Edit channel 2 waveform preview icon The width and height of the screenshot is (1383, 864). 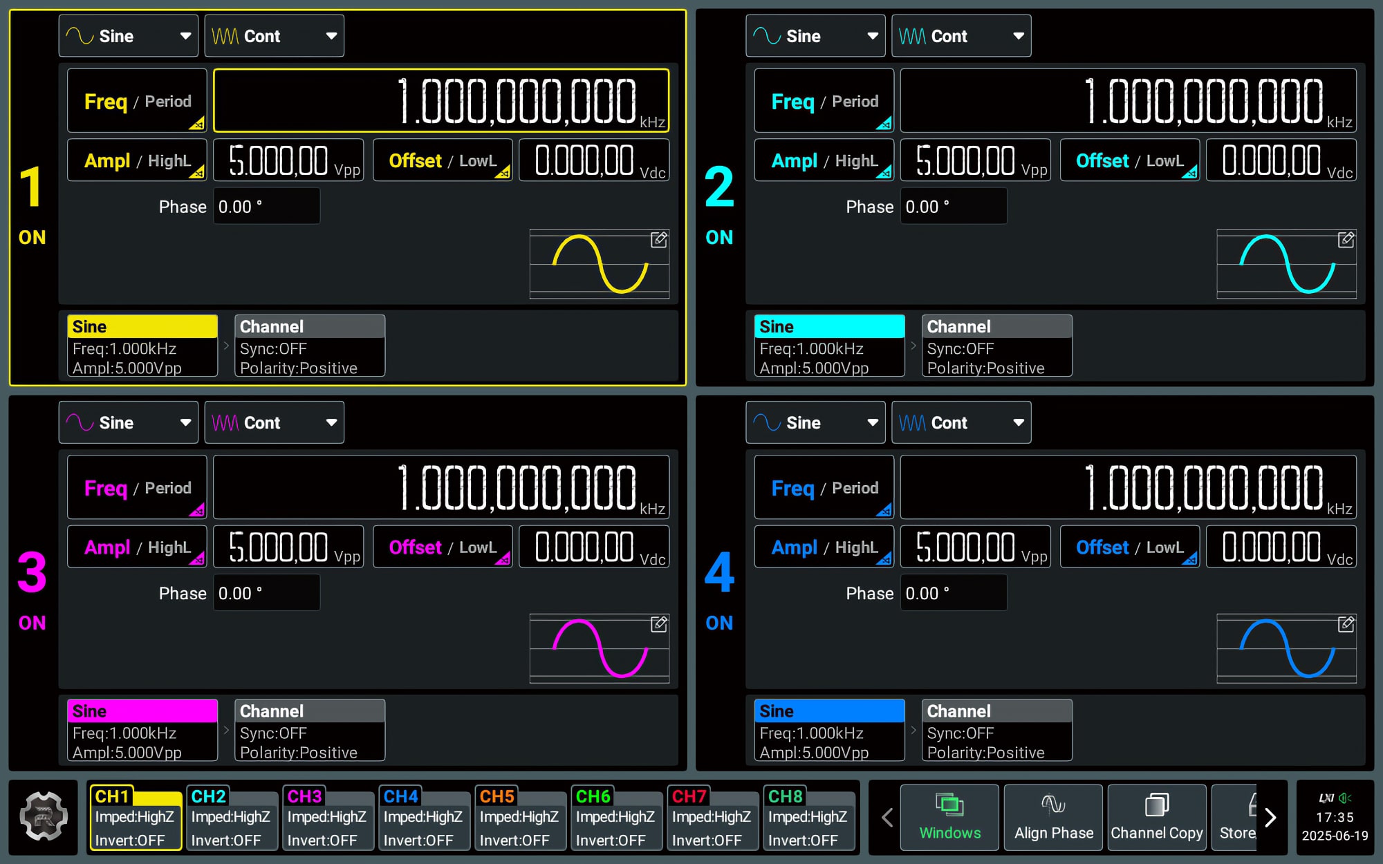[x=1346, y=240]
